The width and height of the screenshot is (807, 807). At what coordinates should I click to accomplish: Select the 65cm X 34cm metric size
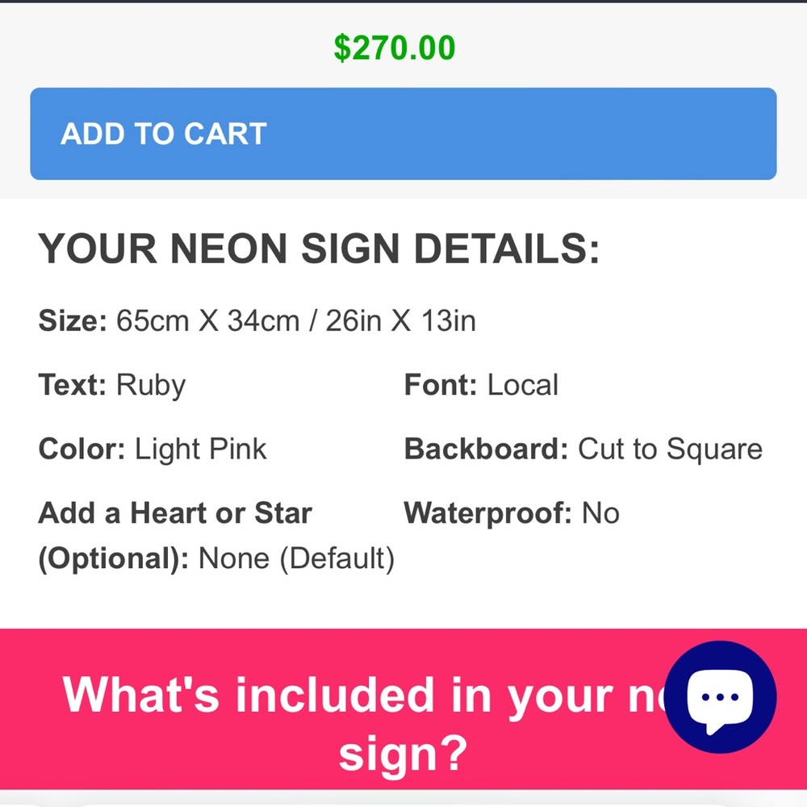click(208, 321)
